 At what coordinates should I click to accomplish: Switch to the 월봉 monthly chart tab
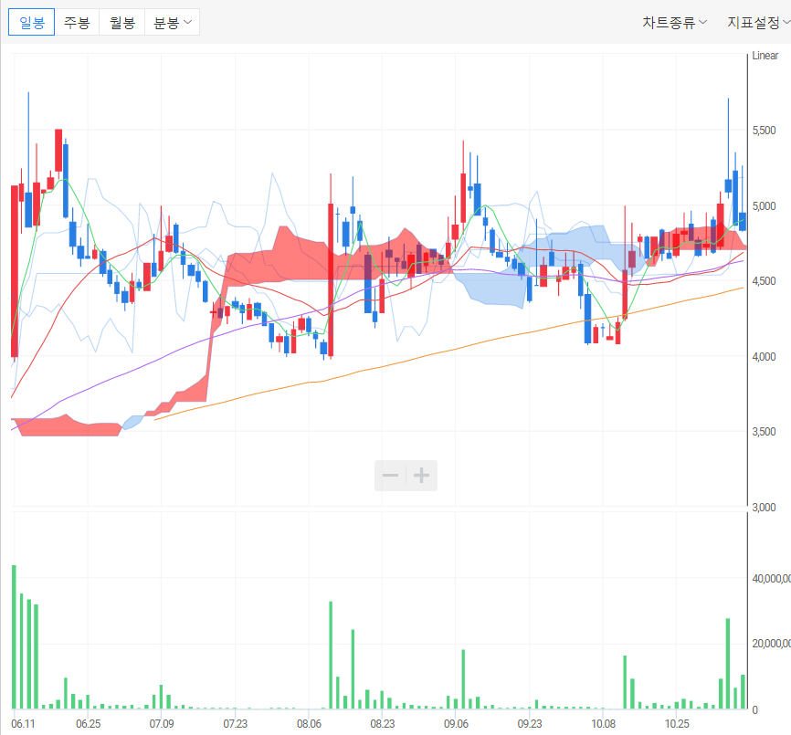coord(122,22)
